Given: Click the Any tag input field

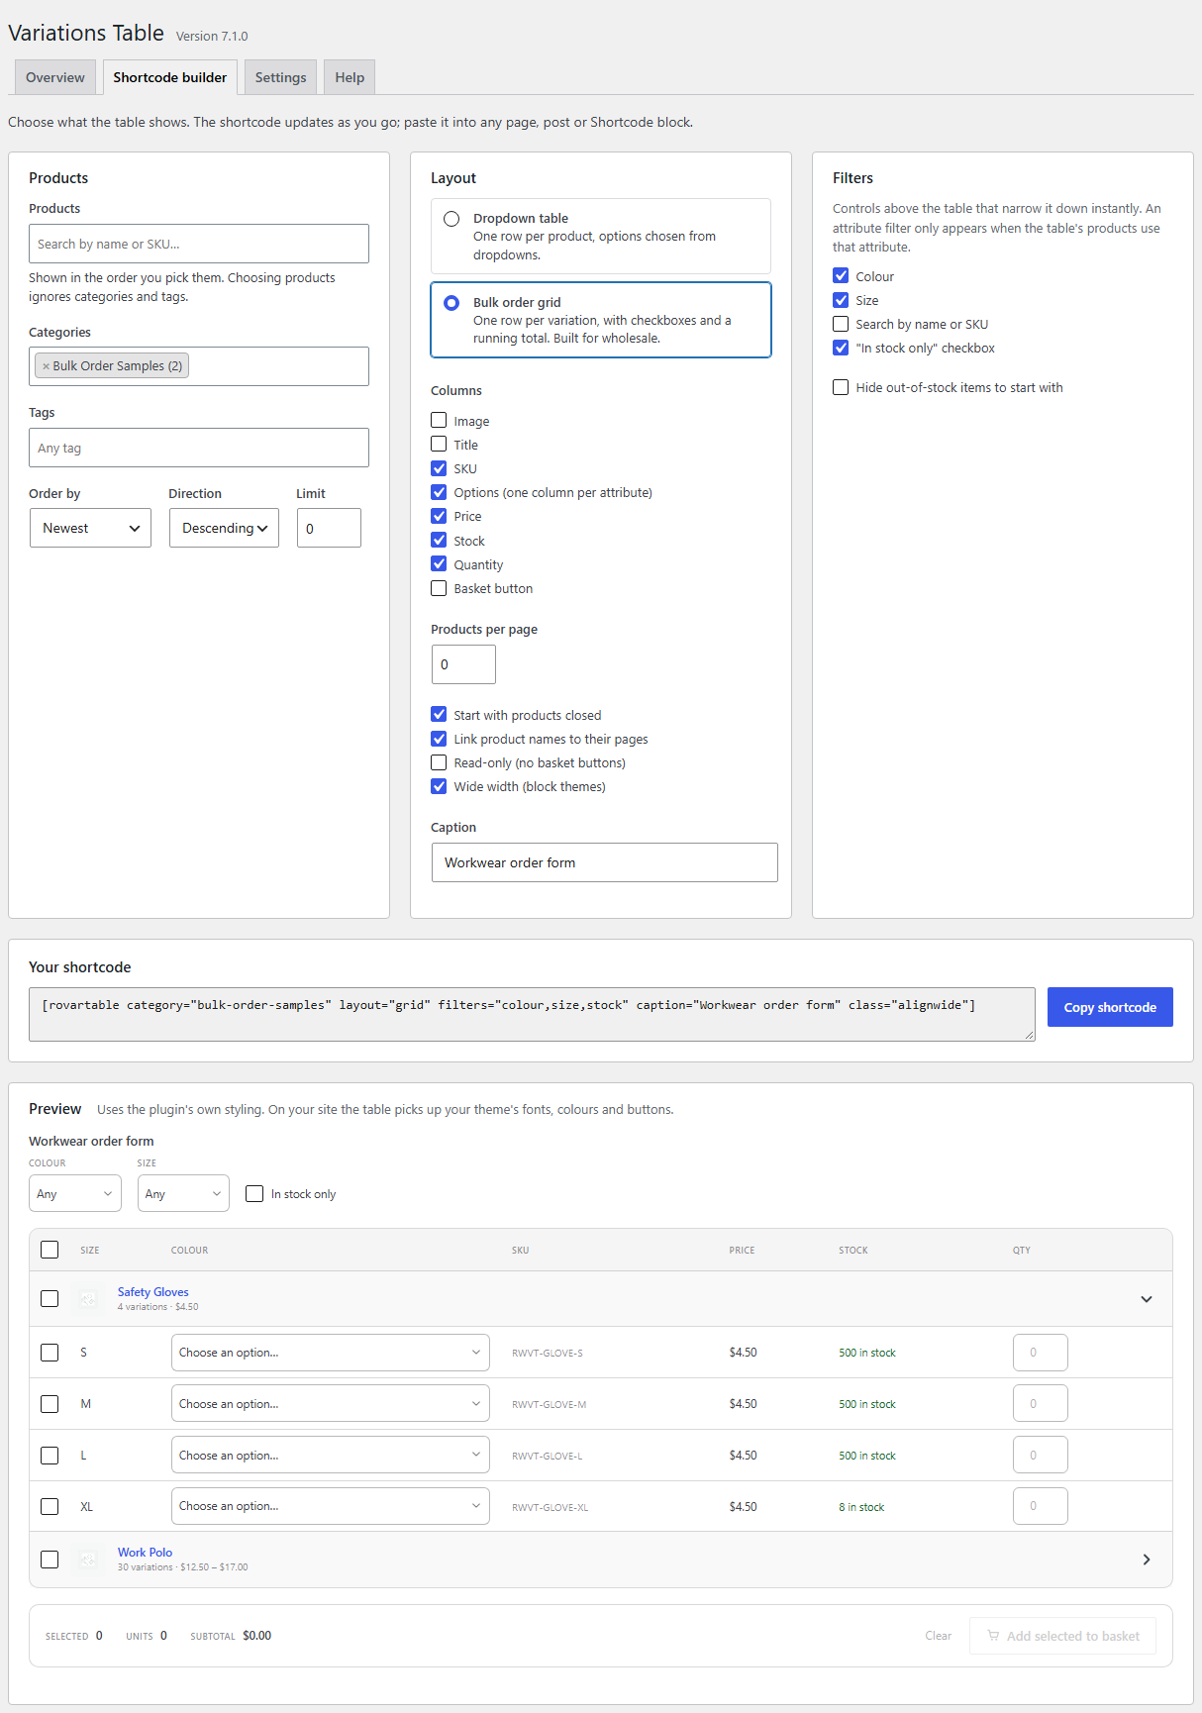Looking at the screenshot, I should pyautogui.click(x=199, y=448).
